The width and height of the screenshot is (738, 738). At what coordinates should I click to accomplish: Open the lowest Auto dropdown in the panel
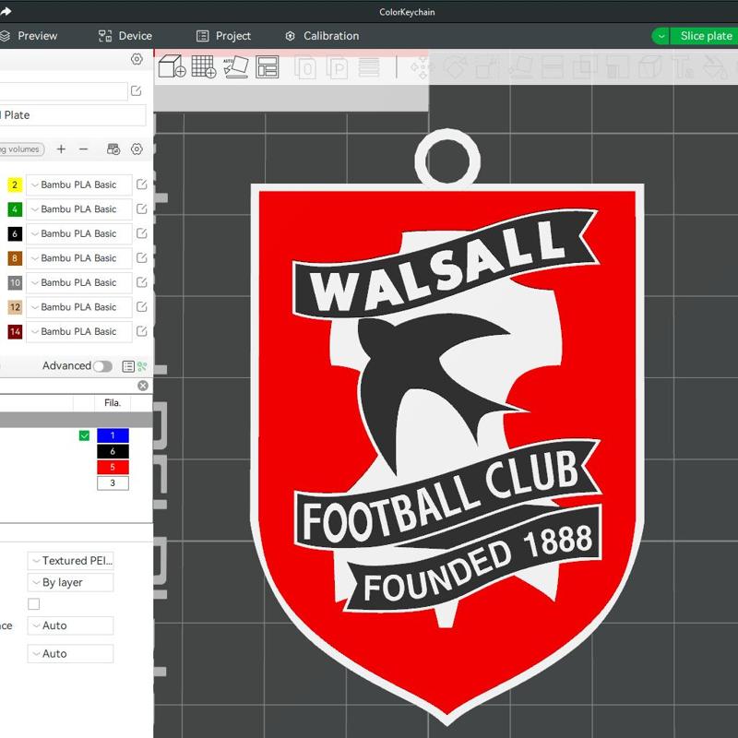pyautogui.click(x=71, y=654)
